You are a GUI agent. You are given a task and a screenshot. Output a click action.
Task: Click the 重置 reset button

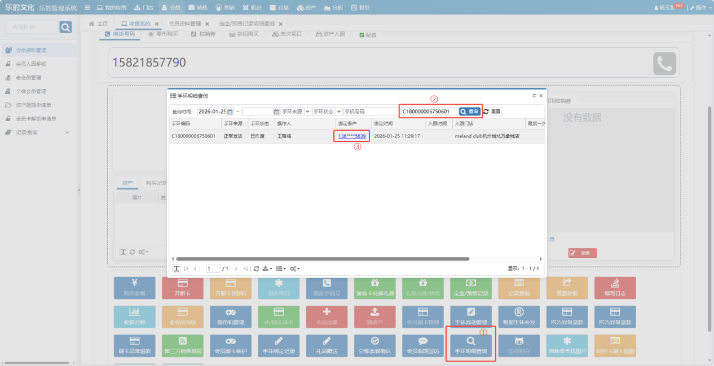click(x=492, y=111)
